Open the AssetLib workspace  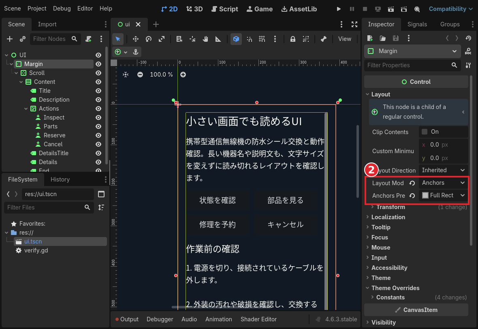[x=299, y=9]
